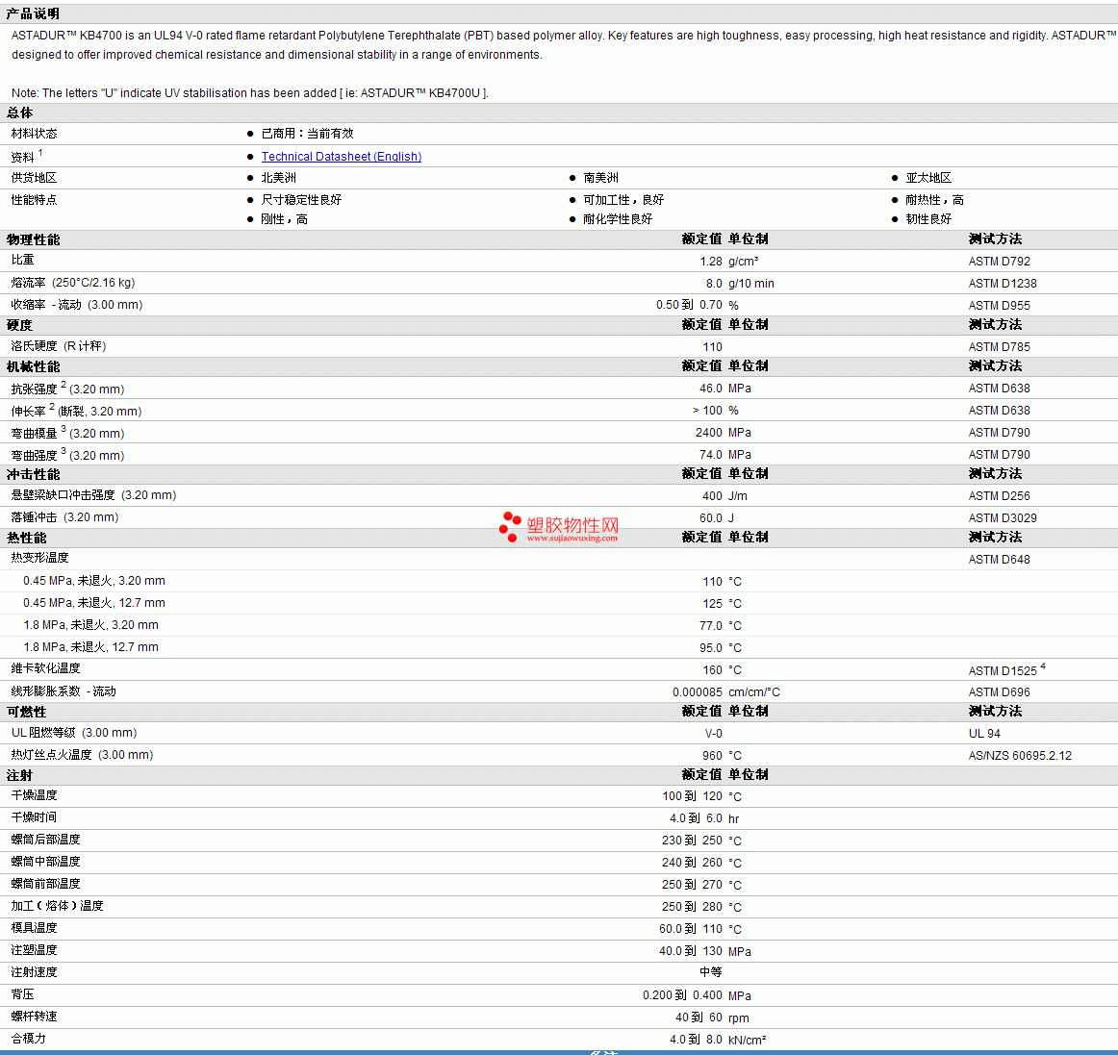Select the 总体 section header
The image size is (1118, 1055).
[x=19, y=113]
